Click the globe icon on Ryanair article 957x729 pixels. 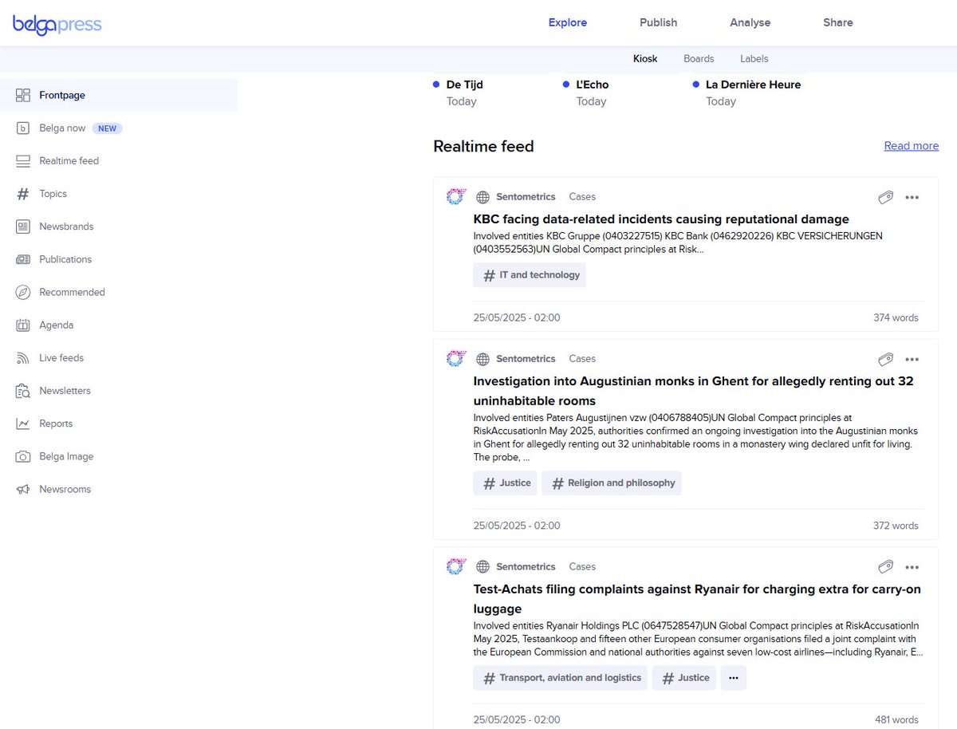click(482, 567)
